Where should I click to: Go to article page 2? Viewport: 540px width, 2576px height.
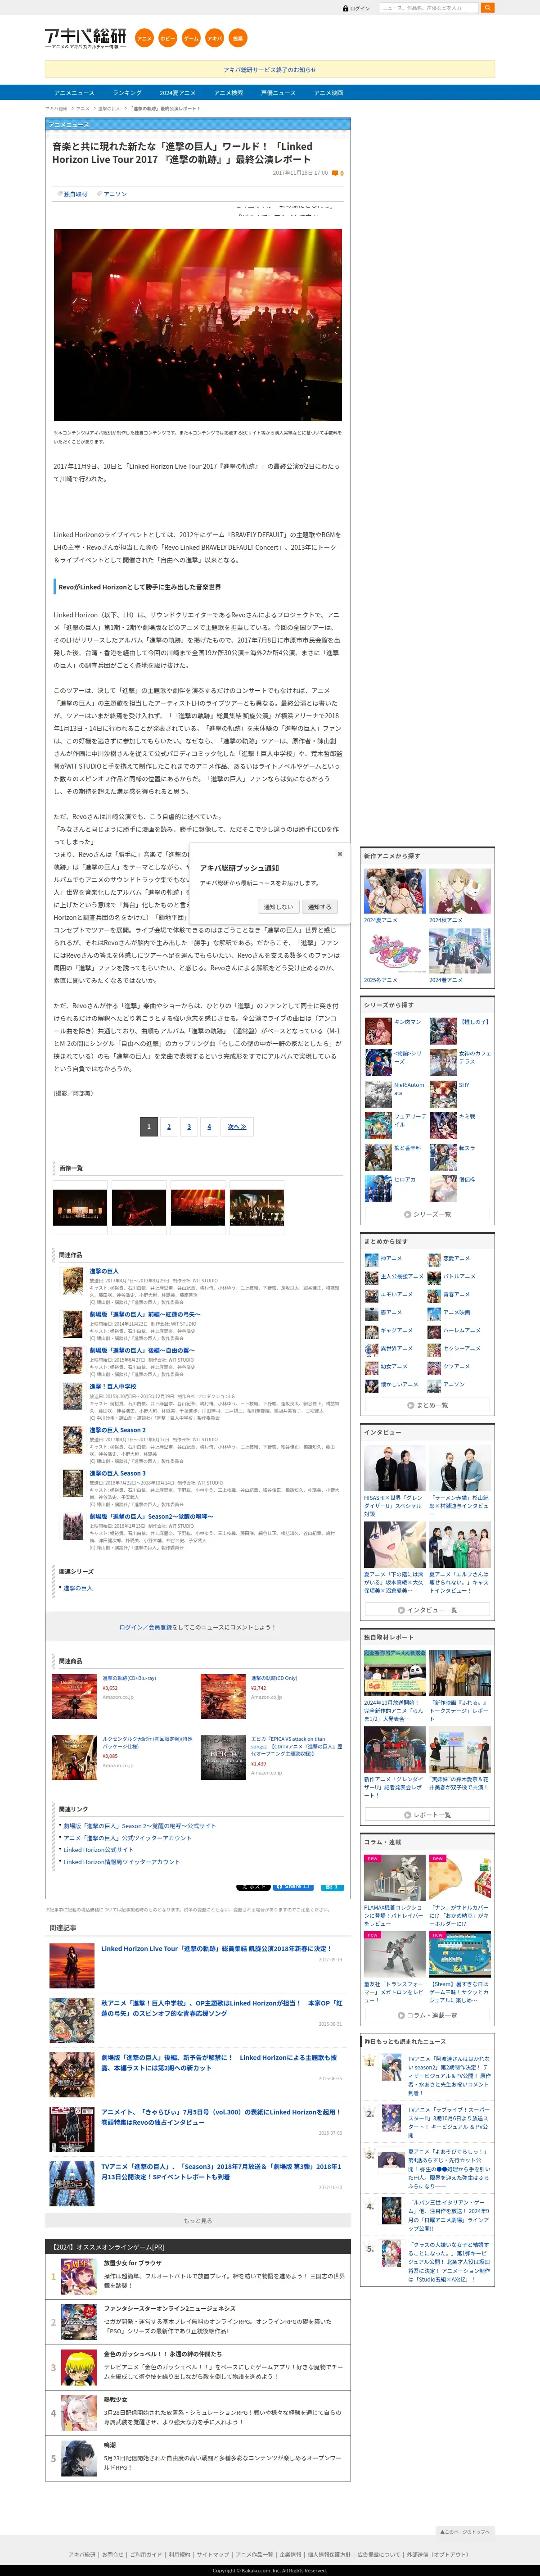[x=169, y=1127]
